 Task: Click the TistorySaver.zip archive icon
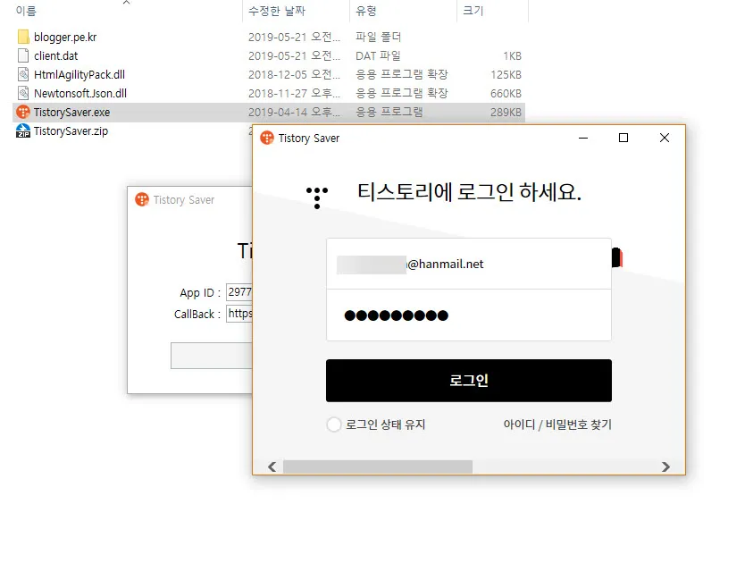23,130
